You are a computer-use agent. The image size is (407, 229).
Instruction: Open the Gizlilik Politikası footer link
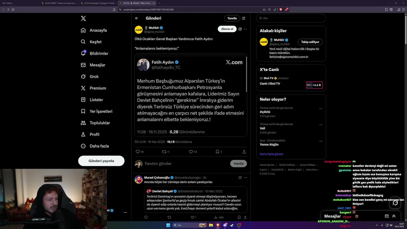tap(287, 165)
